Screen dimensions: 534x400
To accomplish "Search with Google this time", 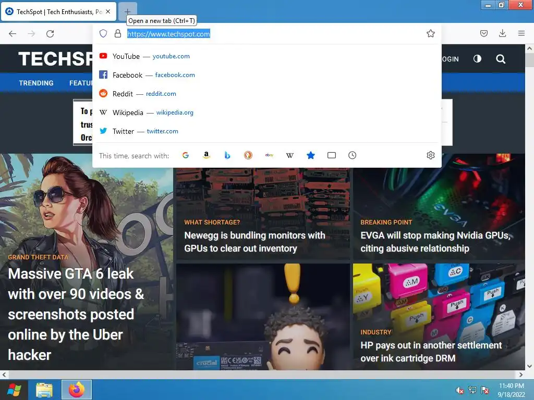I will coord(186,155).
